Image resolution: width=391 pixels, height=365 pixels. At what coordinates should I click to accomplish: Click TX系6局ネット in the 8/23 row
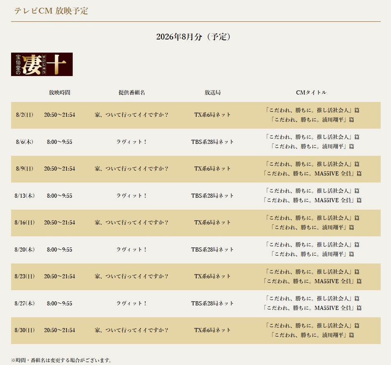pyautogui.click(x=212, y=277)
